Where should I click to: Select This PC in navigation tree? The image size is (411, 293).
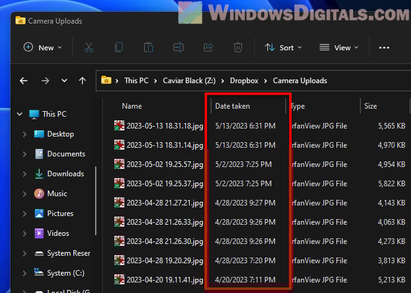[54, 114]
